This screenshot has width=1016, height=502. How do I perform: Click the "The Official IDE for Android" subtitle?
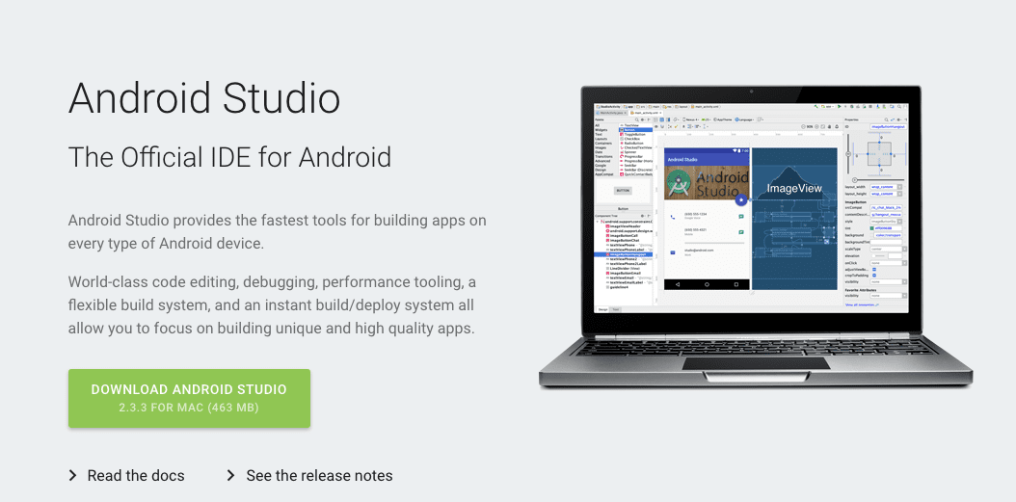(x=229, y=157)
